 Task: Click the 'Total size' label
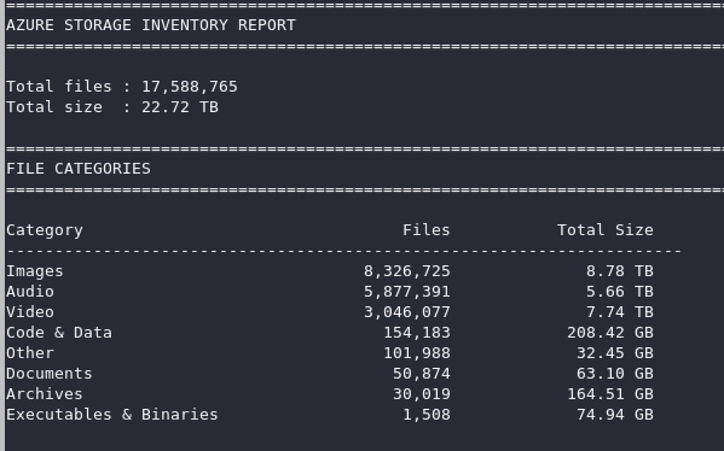[54, 107]
